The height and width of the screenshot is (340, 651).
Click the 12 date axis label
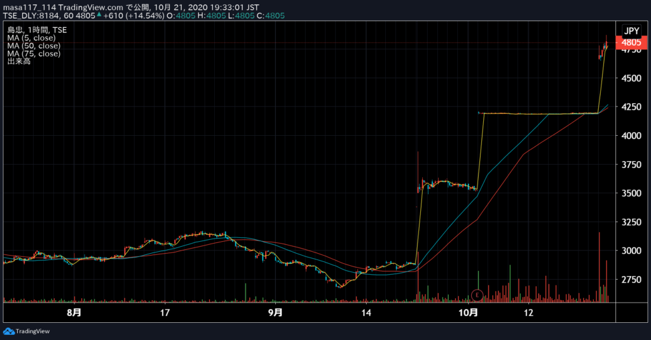[528, 313]
